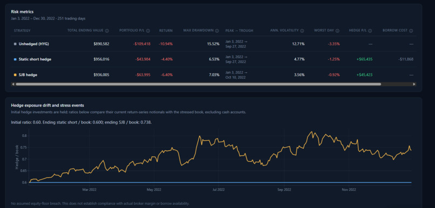The image size is (435, 208).
Task: Click the Return column header
Action: [x=166, y=31]
